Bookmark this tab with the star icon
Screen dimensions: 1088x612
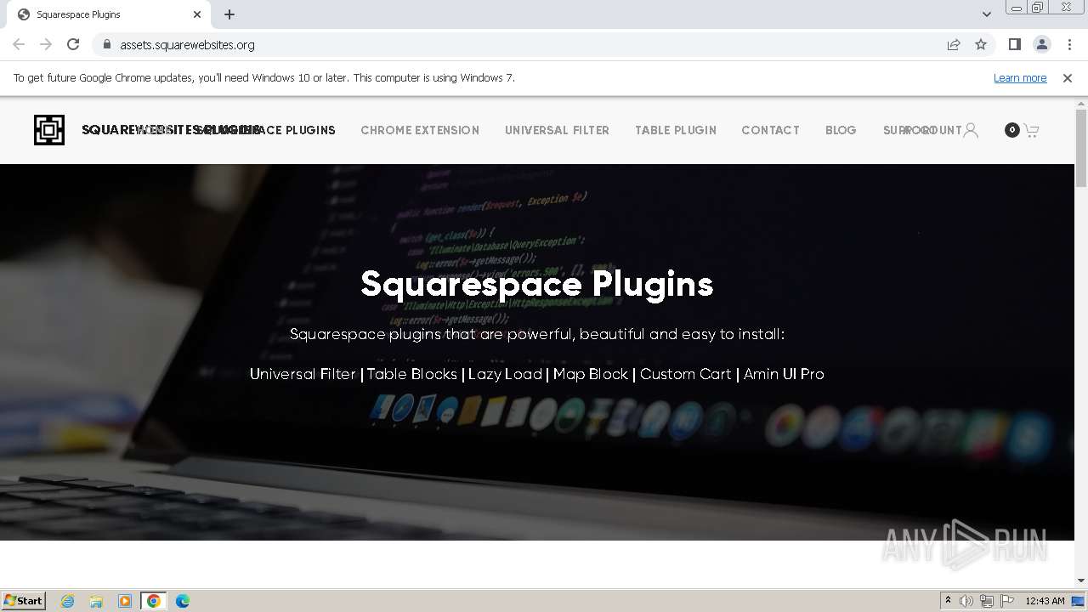981,44
